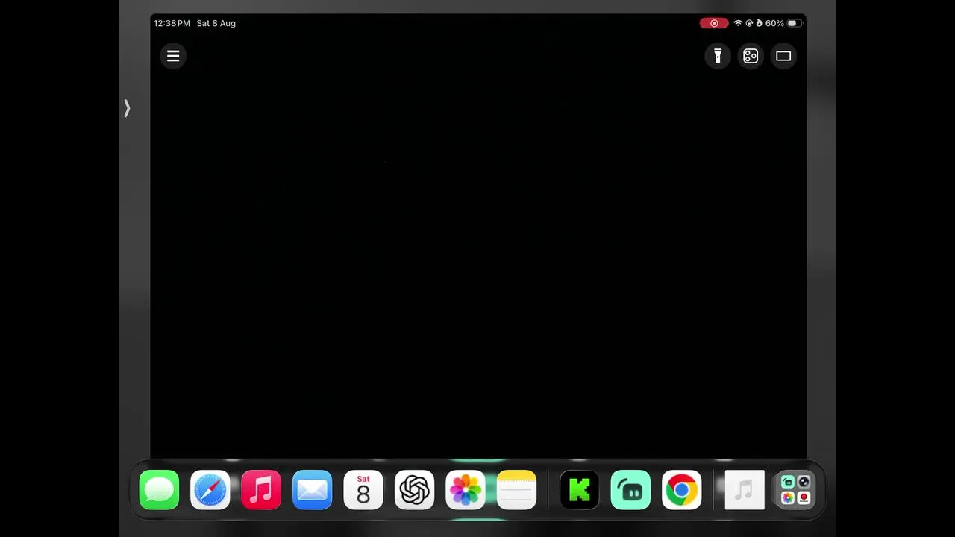Open the camera lens selector icon
Screen dimensions: 955x537
tap(751, 56)
